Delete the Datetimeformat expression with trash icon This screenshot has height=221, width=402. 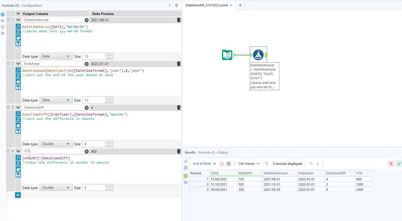point(179,20)
